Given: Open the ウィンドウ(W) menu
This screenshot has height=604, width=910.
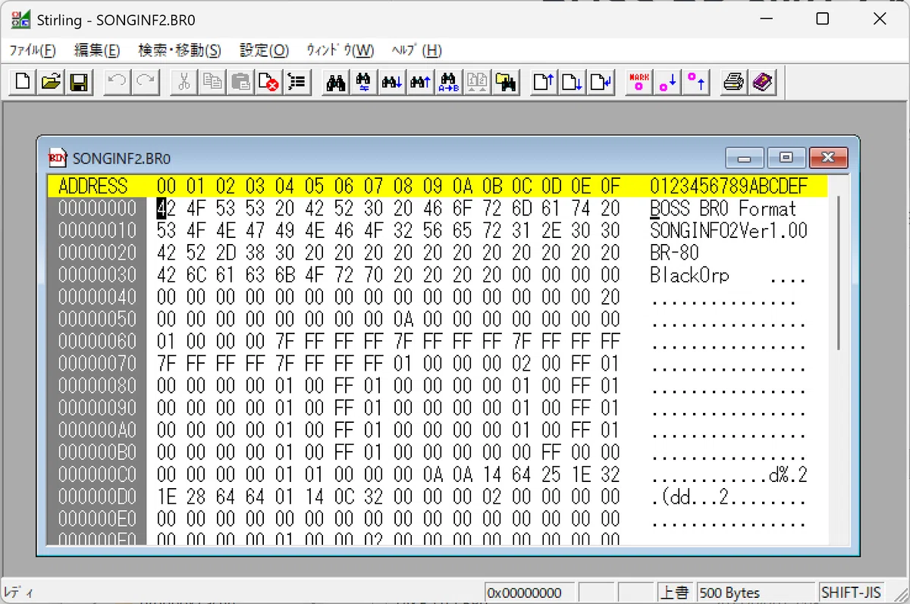Looking at the screenshot, I should (340, 51).
